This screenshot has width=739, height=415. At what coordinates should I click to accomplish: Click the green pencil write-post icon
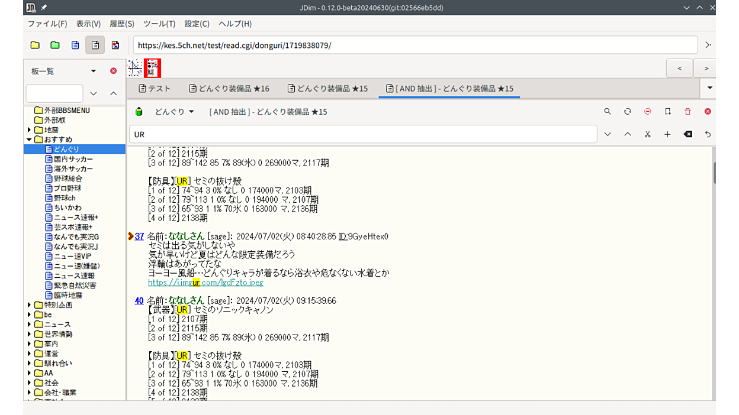pos(139,112)
